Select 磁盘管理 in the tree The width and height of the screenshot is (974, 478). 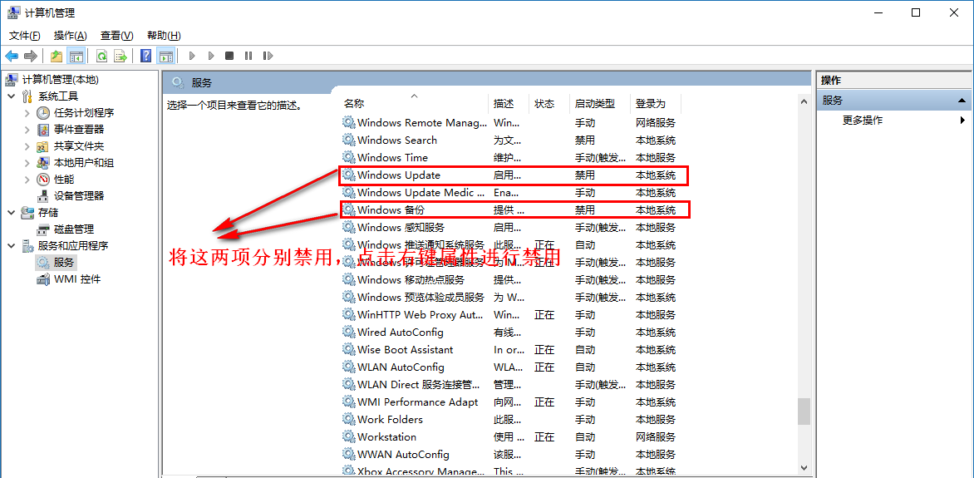coord(74,229)
